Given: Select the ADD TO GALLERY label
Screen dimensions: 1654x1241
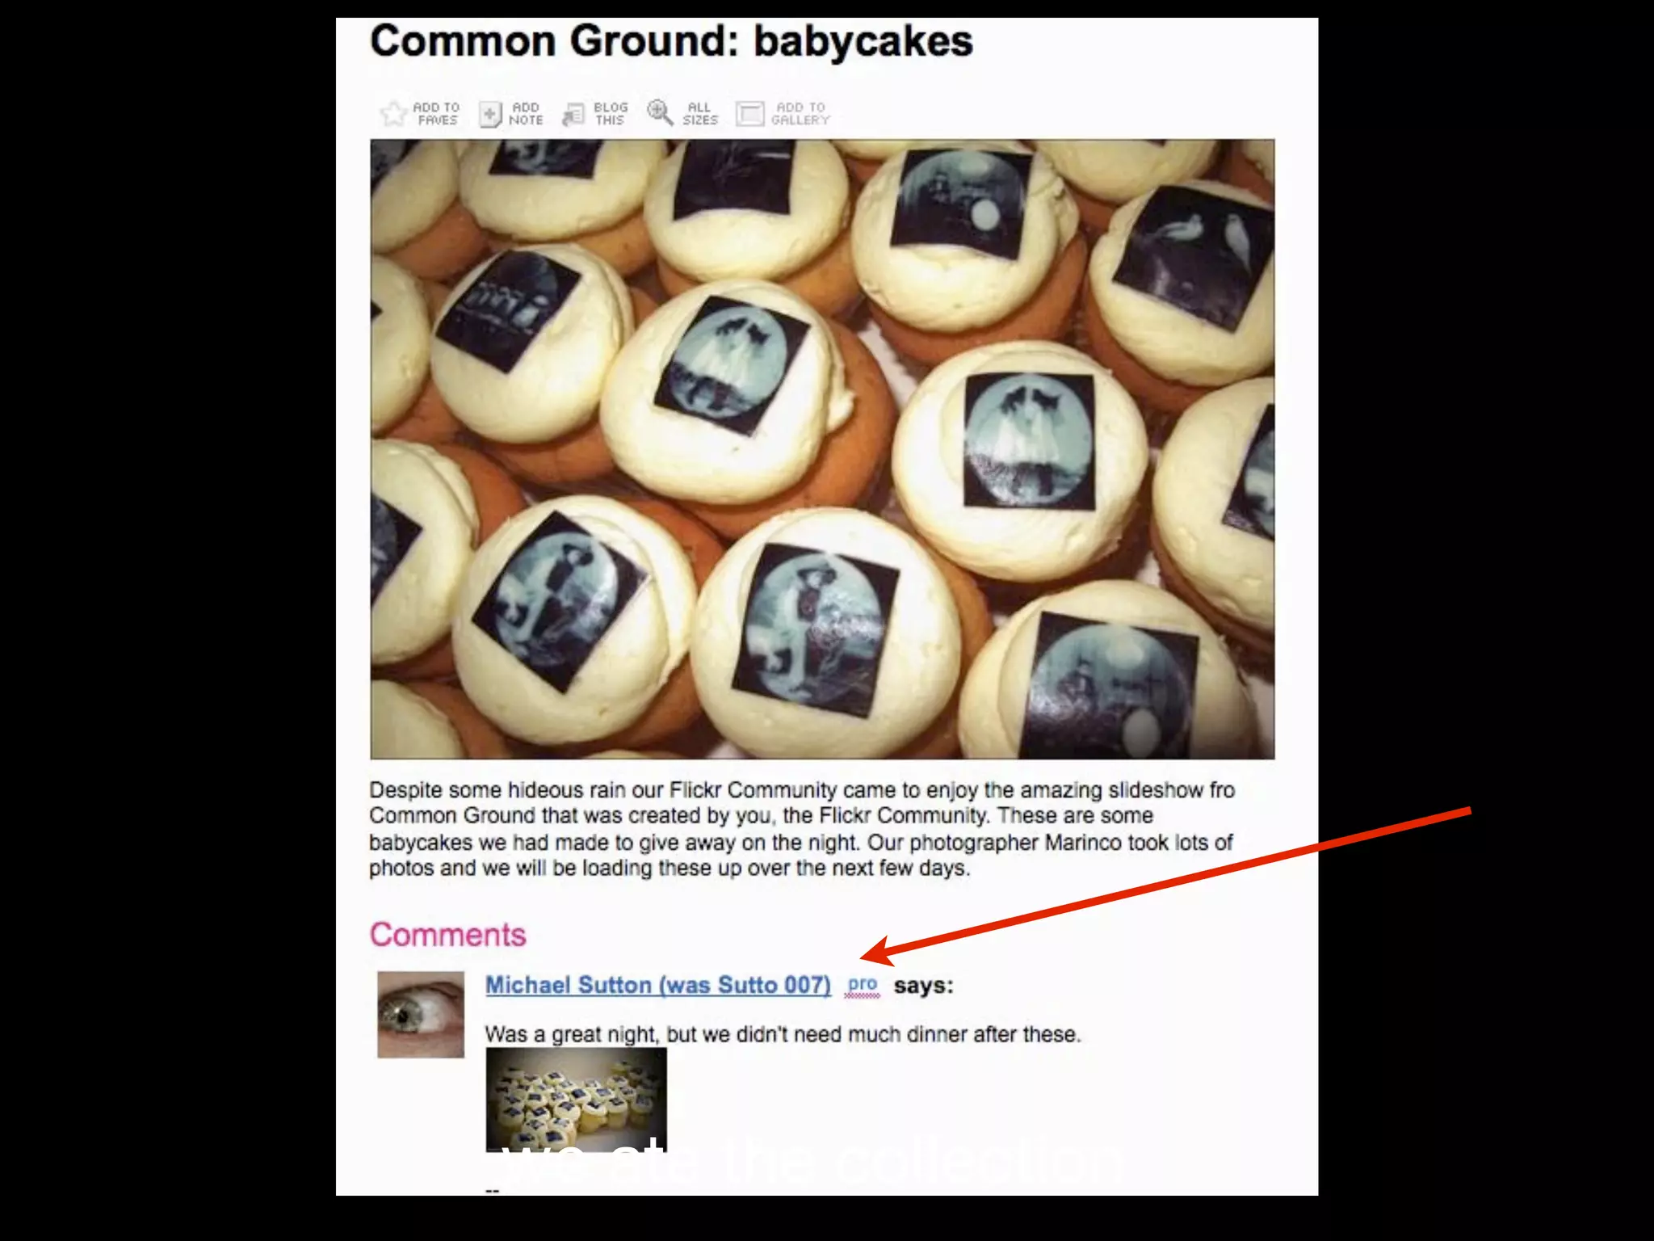Looking at the screenshot, I should pos(800,114).
